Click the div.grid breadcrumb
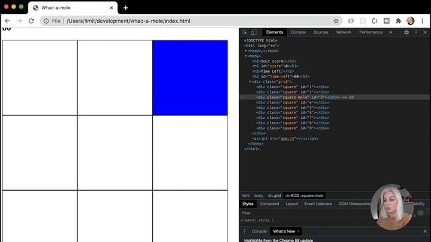Screen dimensions: 431x242 274,196
